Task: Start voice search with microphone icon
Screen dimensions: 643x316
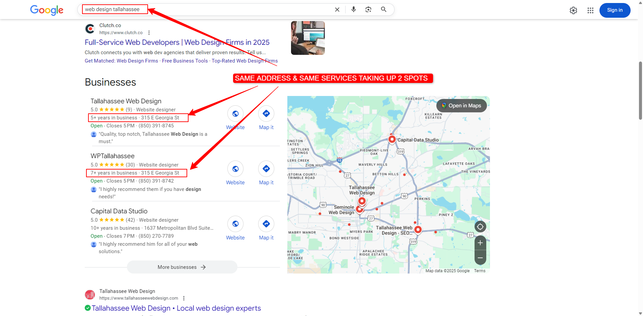Action: [x=353, y=9]
